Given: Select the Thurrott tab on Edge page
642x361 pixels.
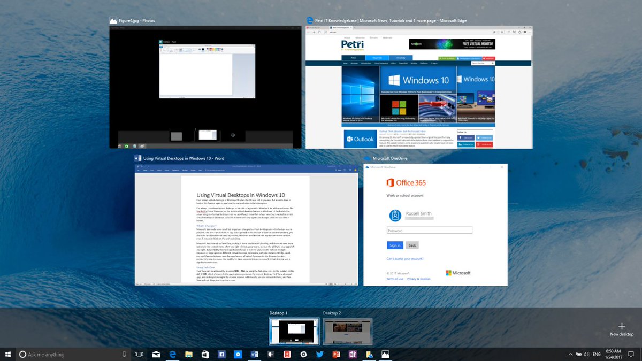Looking at the screenshot, I should click(377, 58).
